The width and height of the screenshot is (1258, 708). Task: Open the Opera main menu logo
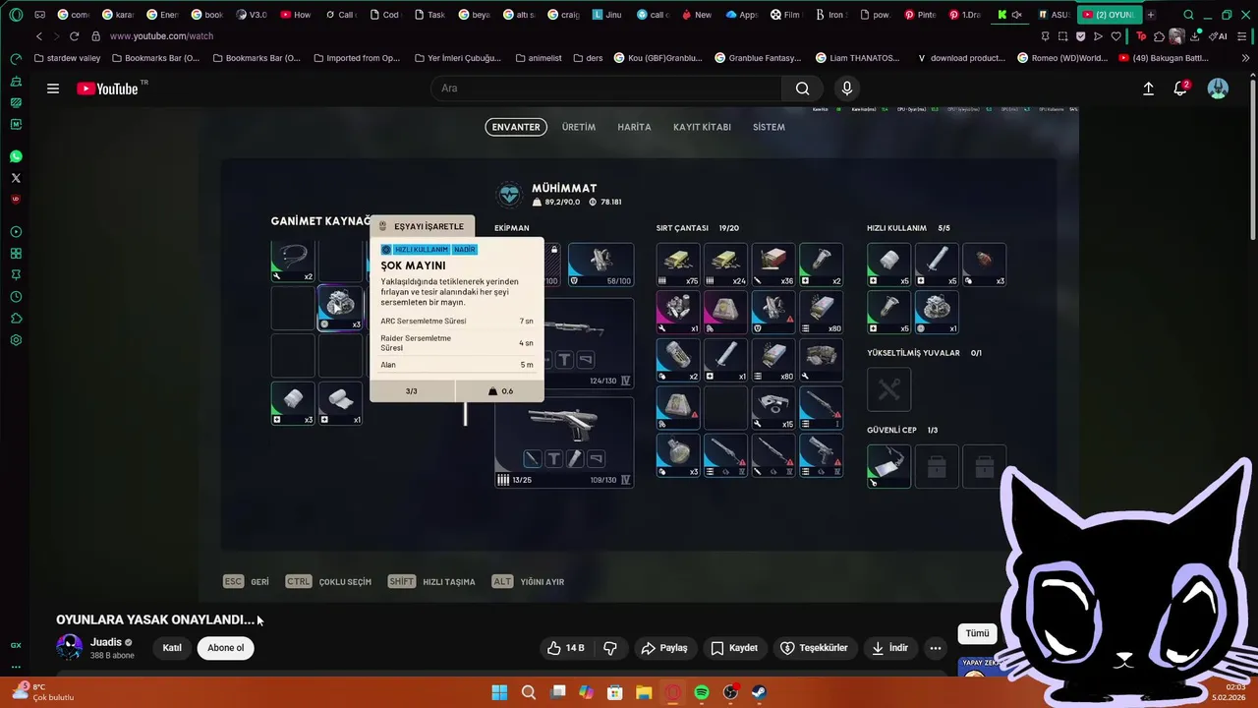[x=16, y=15]
